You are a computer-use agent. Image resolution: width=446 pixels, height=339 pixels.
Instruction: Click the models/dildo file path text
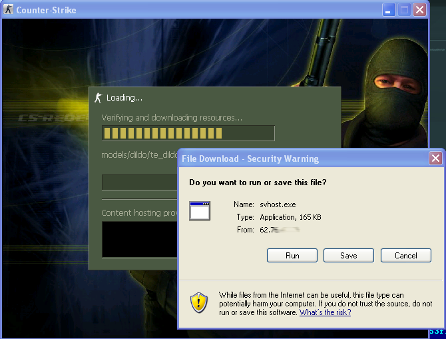tap(139, 155)
